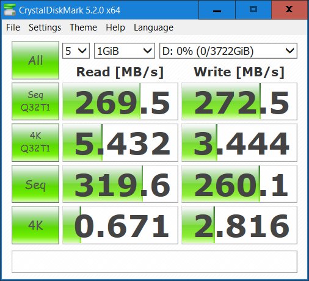Click the CrystalDiskMark app icon in title bar
309x281 pixels.
pos(10,10)
